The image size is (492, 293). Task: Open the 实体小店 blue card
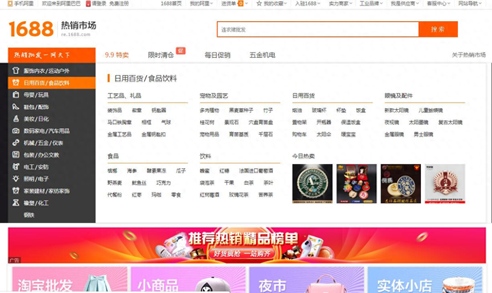point(425,280)
